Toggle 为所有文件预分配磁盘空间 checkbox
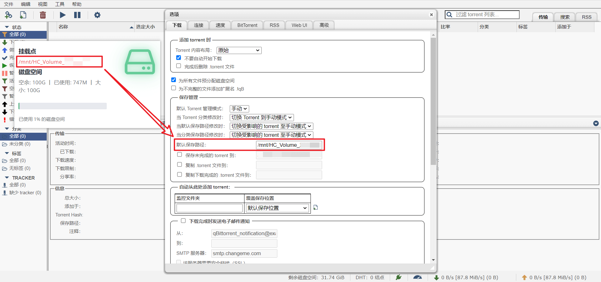Viewport: 601px width, 282px height. tap(173, 80)
